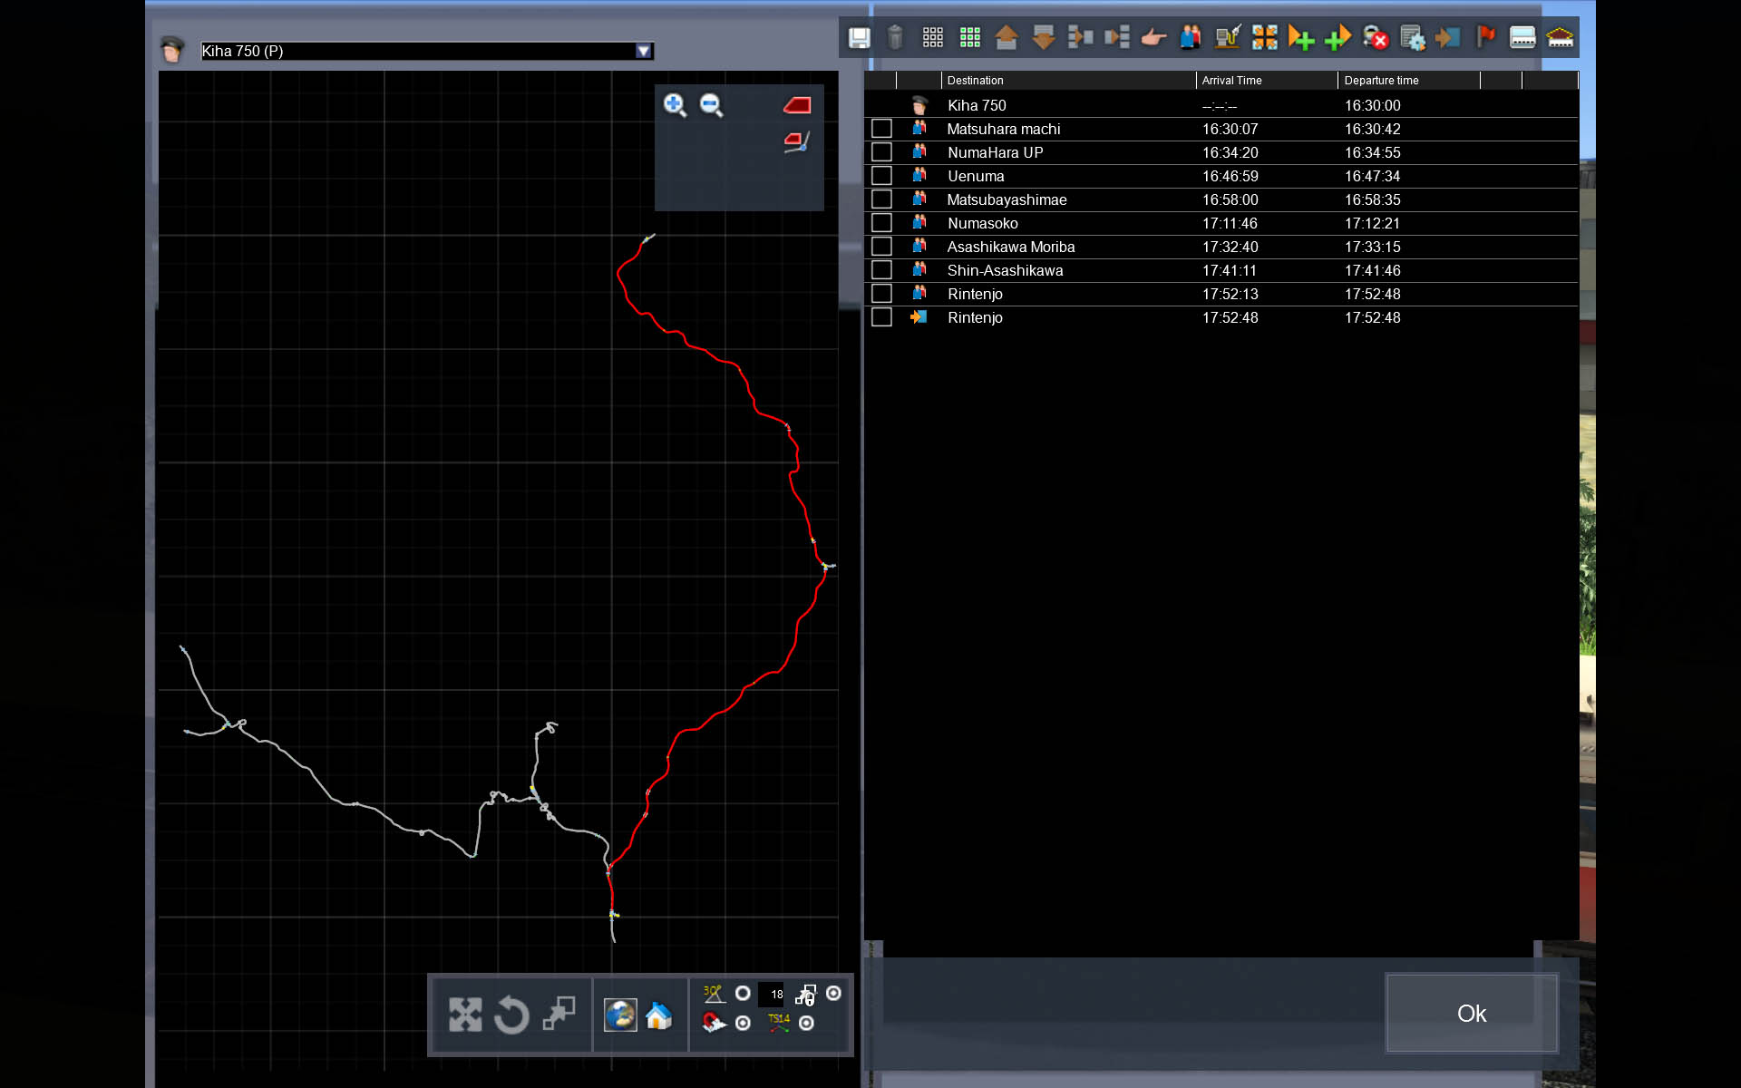Click the save timetable floppy icon
1741x1088 pixels.
(x=859, y=37)
